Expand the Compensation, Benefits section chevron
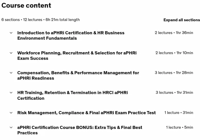 click(x=11, y=73)
